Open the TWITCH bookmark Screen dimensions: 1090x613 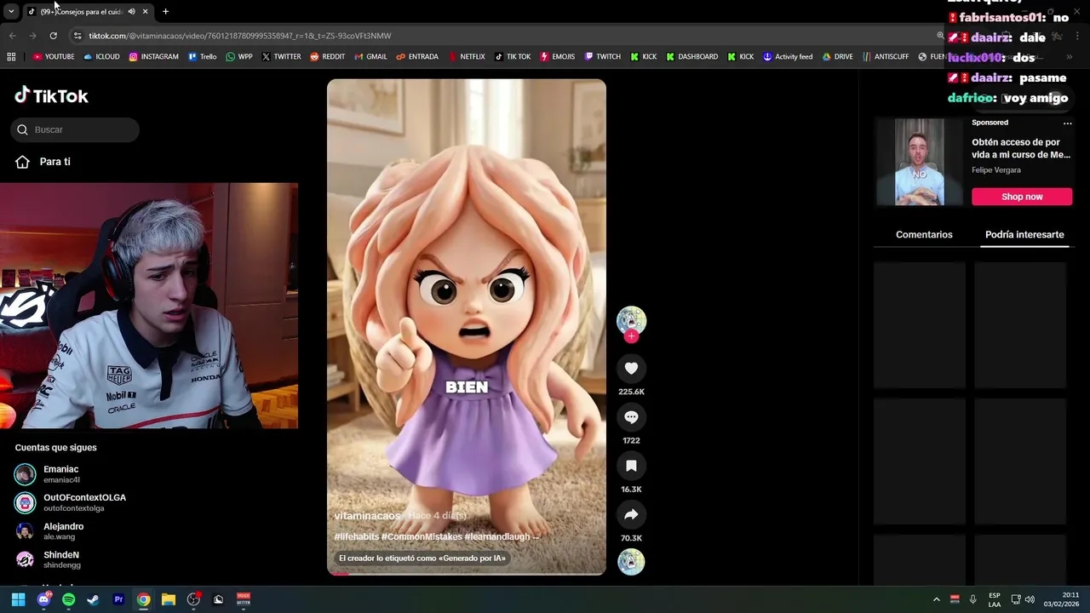coord(602,57)
